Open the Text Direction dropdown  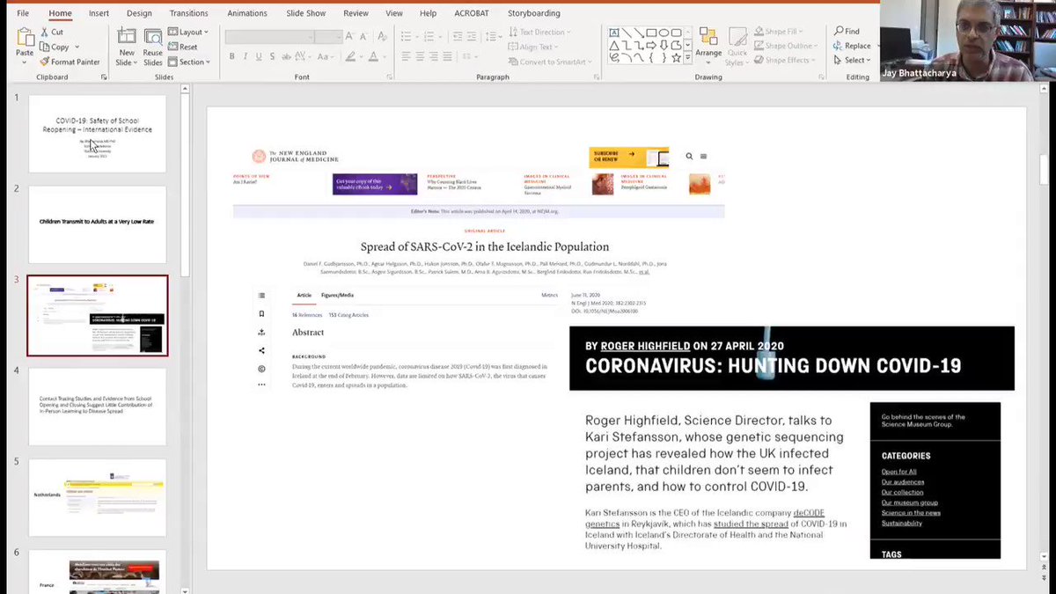pyautogui.click(x=539, y=32)
